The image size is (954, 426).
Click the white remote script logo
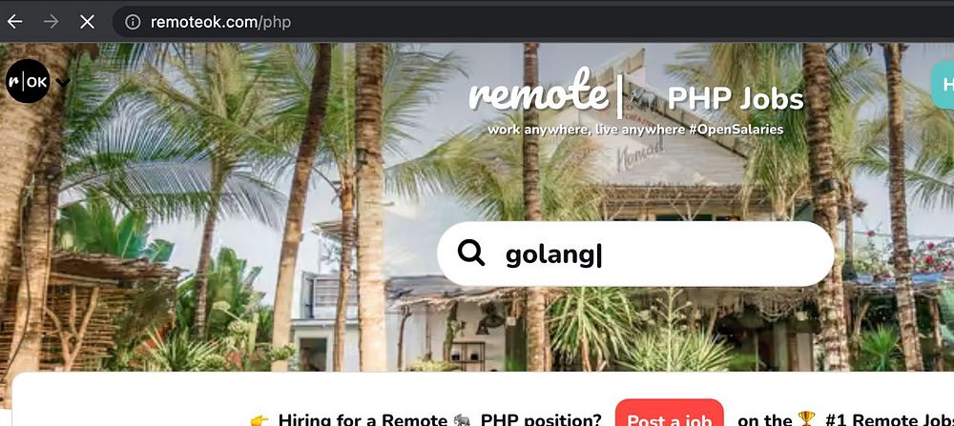(538, 91)
